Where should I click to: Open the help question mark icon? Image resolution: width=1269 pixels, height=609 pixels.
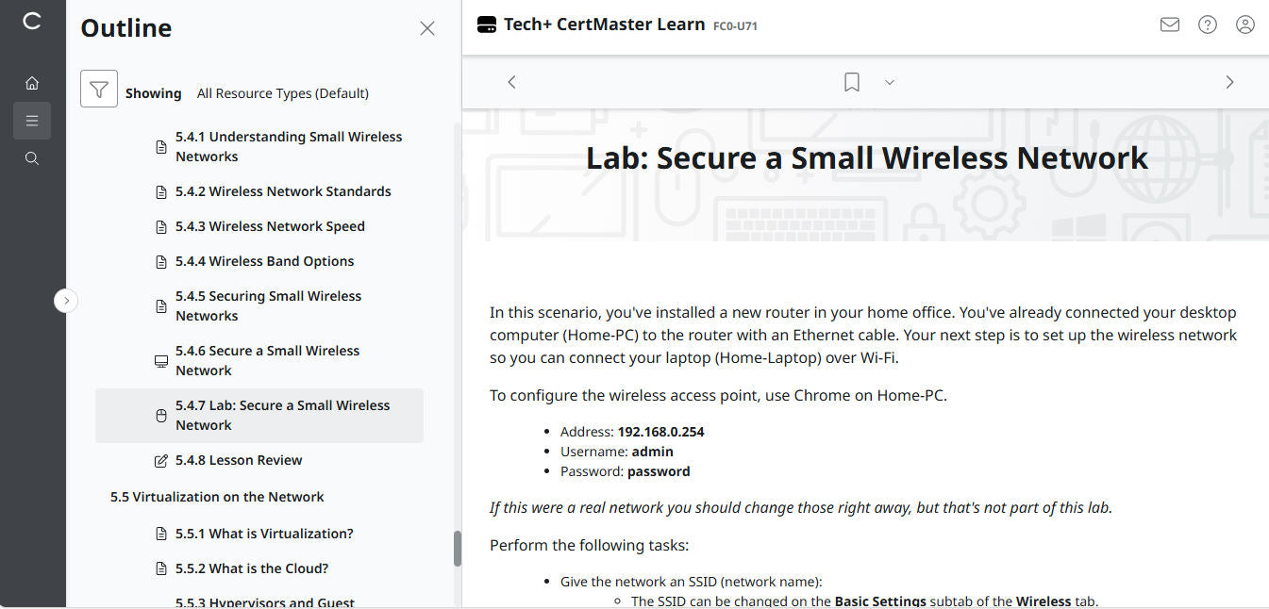[1208, 25]
